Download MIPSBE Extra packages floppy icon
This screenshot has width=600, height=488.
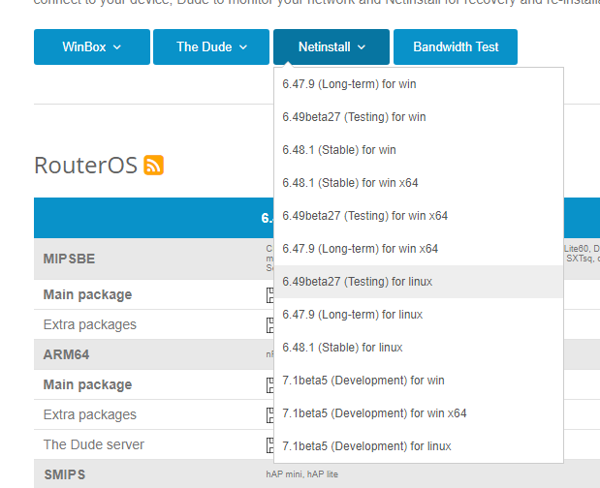click(x=270, y=325)
